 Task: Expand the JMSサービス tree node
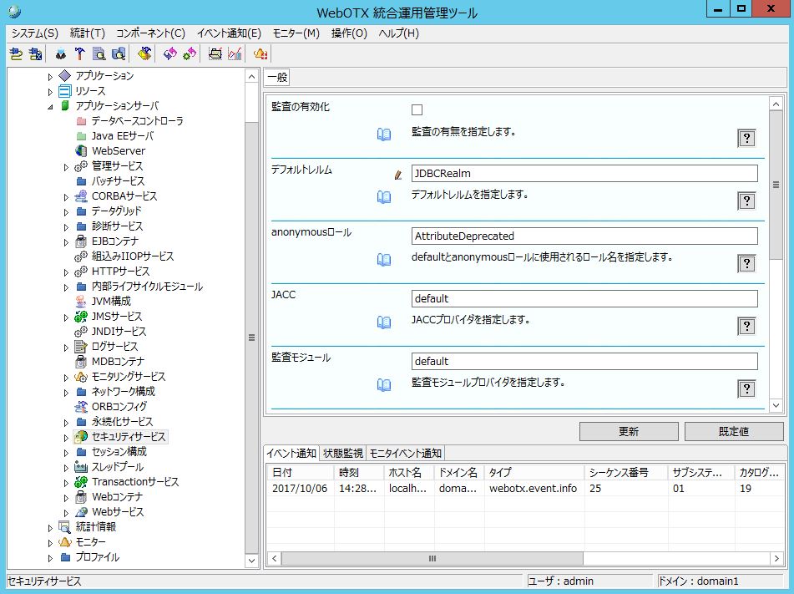pos(67,317)
